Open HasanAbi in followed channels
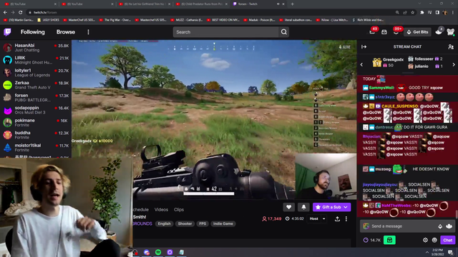This screenshot has width=458, height=257. click(x=36, y=48)
